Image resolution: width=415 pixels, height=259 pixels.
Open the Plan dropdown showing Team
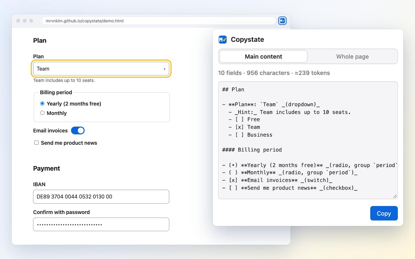101,69
